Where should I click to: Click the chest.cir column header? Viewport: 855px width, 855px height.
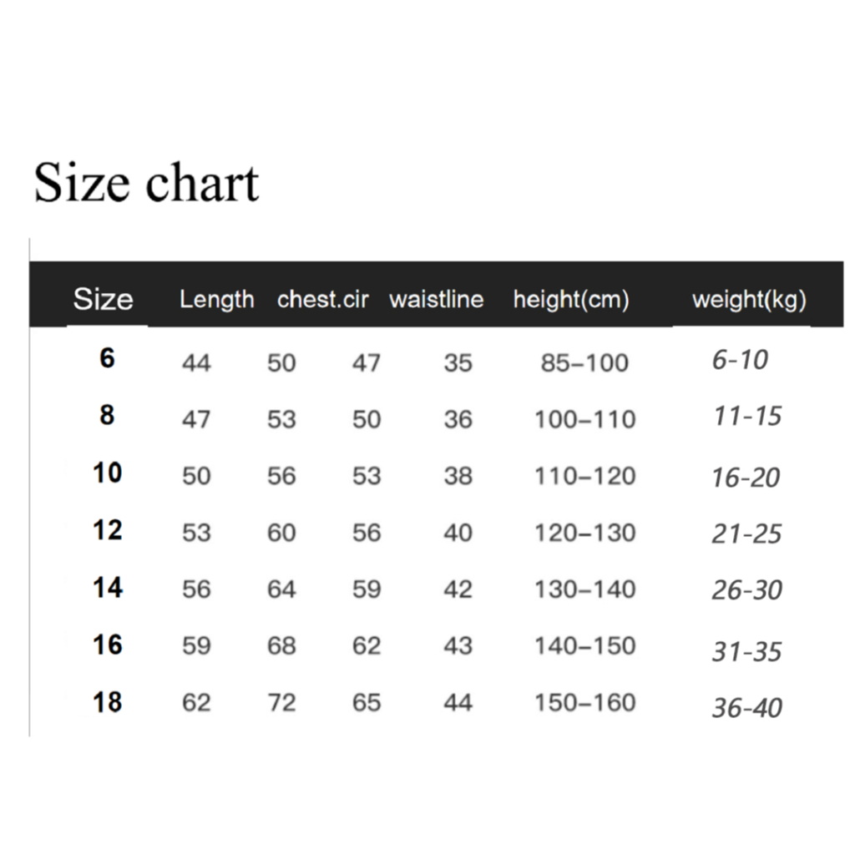click(x=323, y=300)
